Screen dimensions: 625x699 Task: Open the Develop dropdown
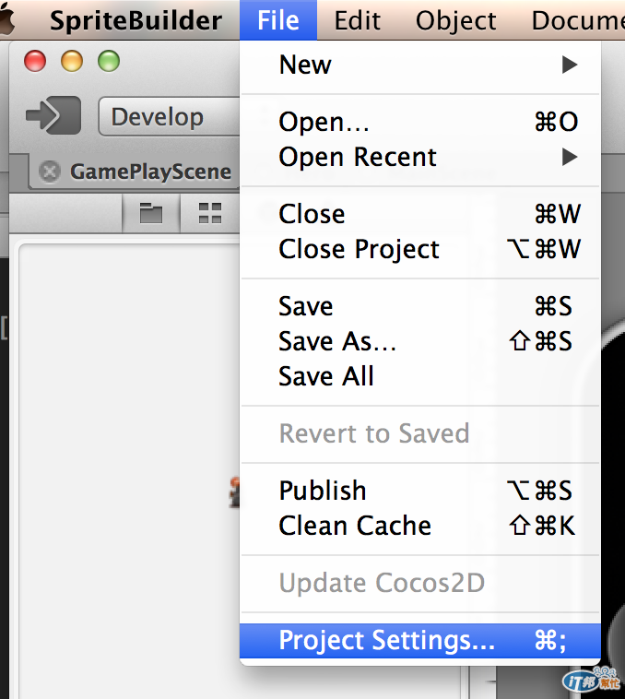click(x=168, y=117)
